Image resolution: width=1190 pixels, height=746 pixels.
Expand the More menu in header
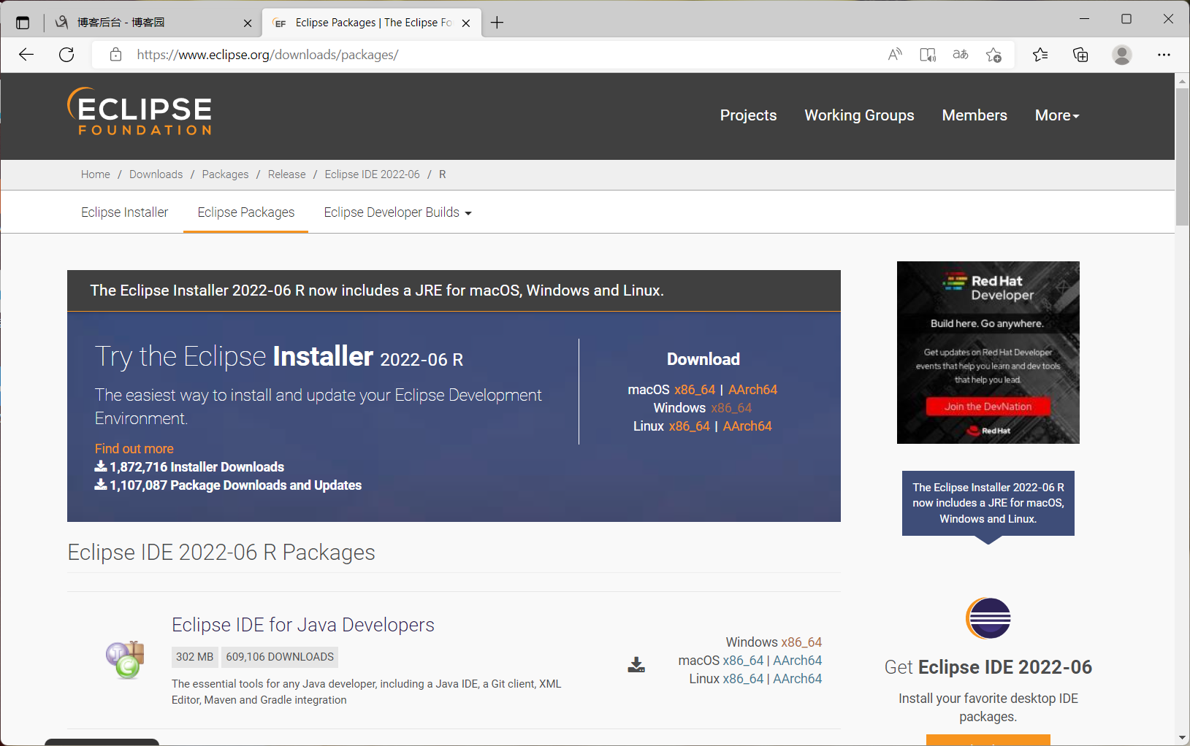[x=1057, y=115]
